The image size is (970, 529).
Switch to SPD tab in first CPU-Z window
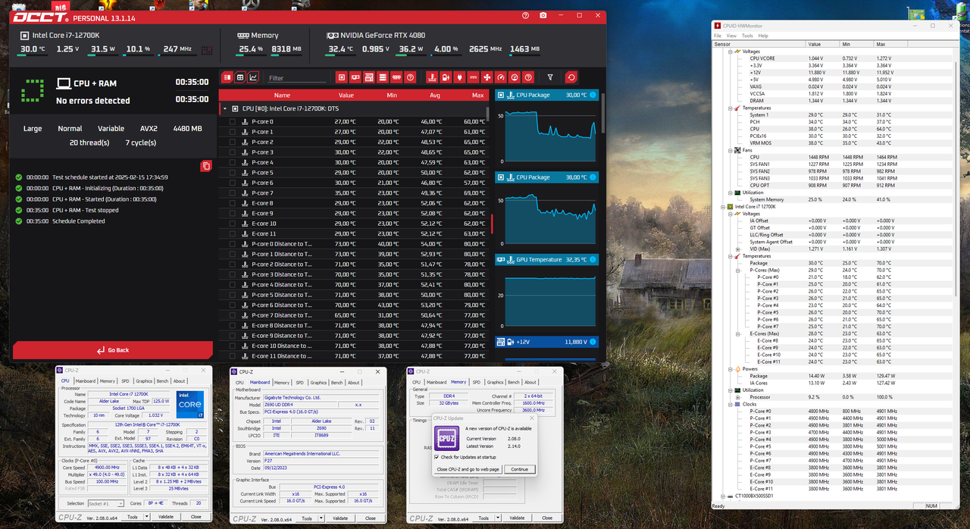click(125, 381)
